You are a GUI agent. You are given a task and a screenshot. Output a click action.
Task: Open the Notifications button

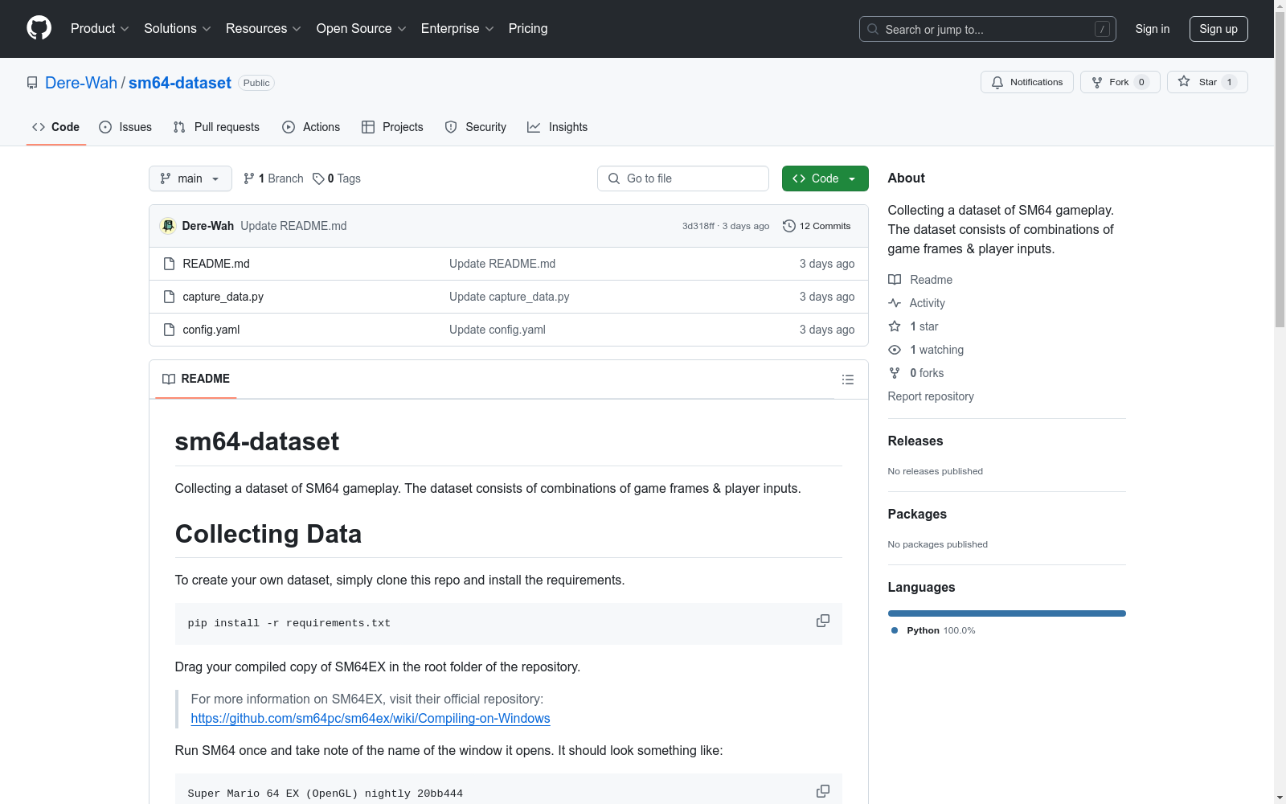point(1027,82)
